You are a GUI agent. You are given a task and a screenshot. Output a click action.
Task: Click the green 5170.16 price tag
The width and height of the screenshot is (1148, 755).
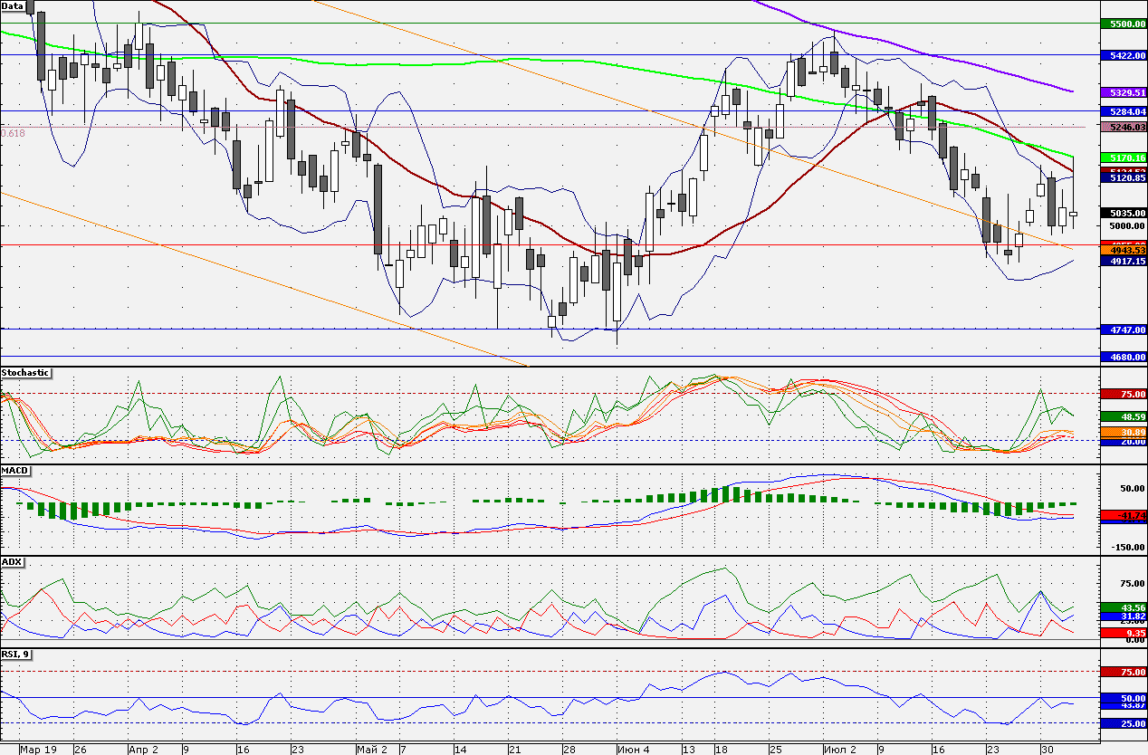tap(1123, 158)
